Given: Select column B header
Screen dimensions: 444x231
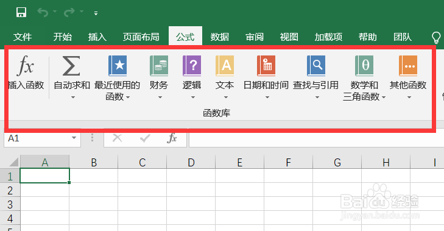Looking at the screenshot, I should (x=94, y=162).
